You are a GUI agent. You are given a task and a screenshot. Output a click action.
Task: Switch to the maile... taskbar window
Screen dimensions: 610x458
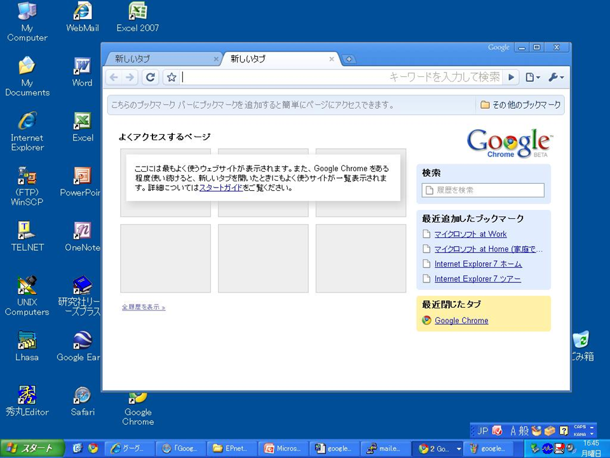[x=386, y=448]
